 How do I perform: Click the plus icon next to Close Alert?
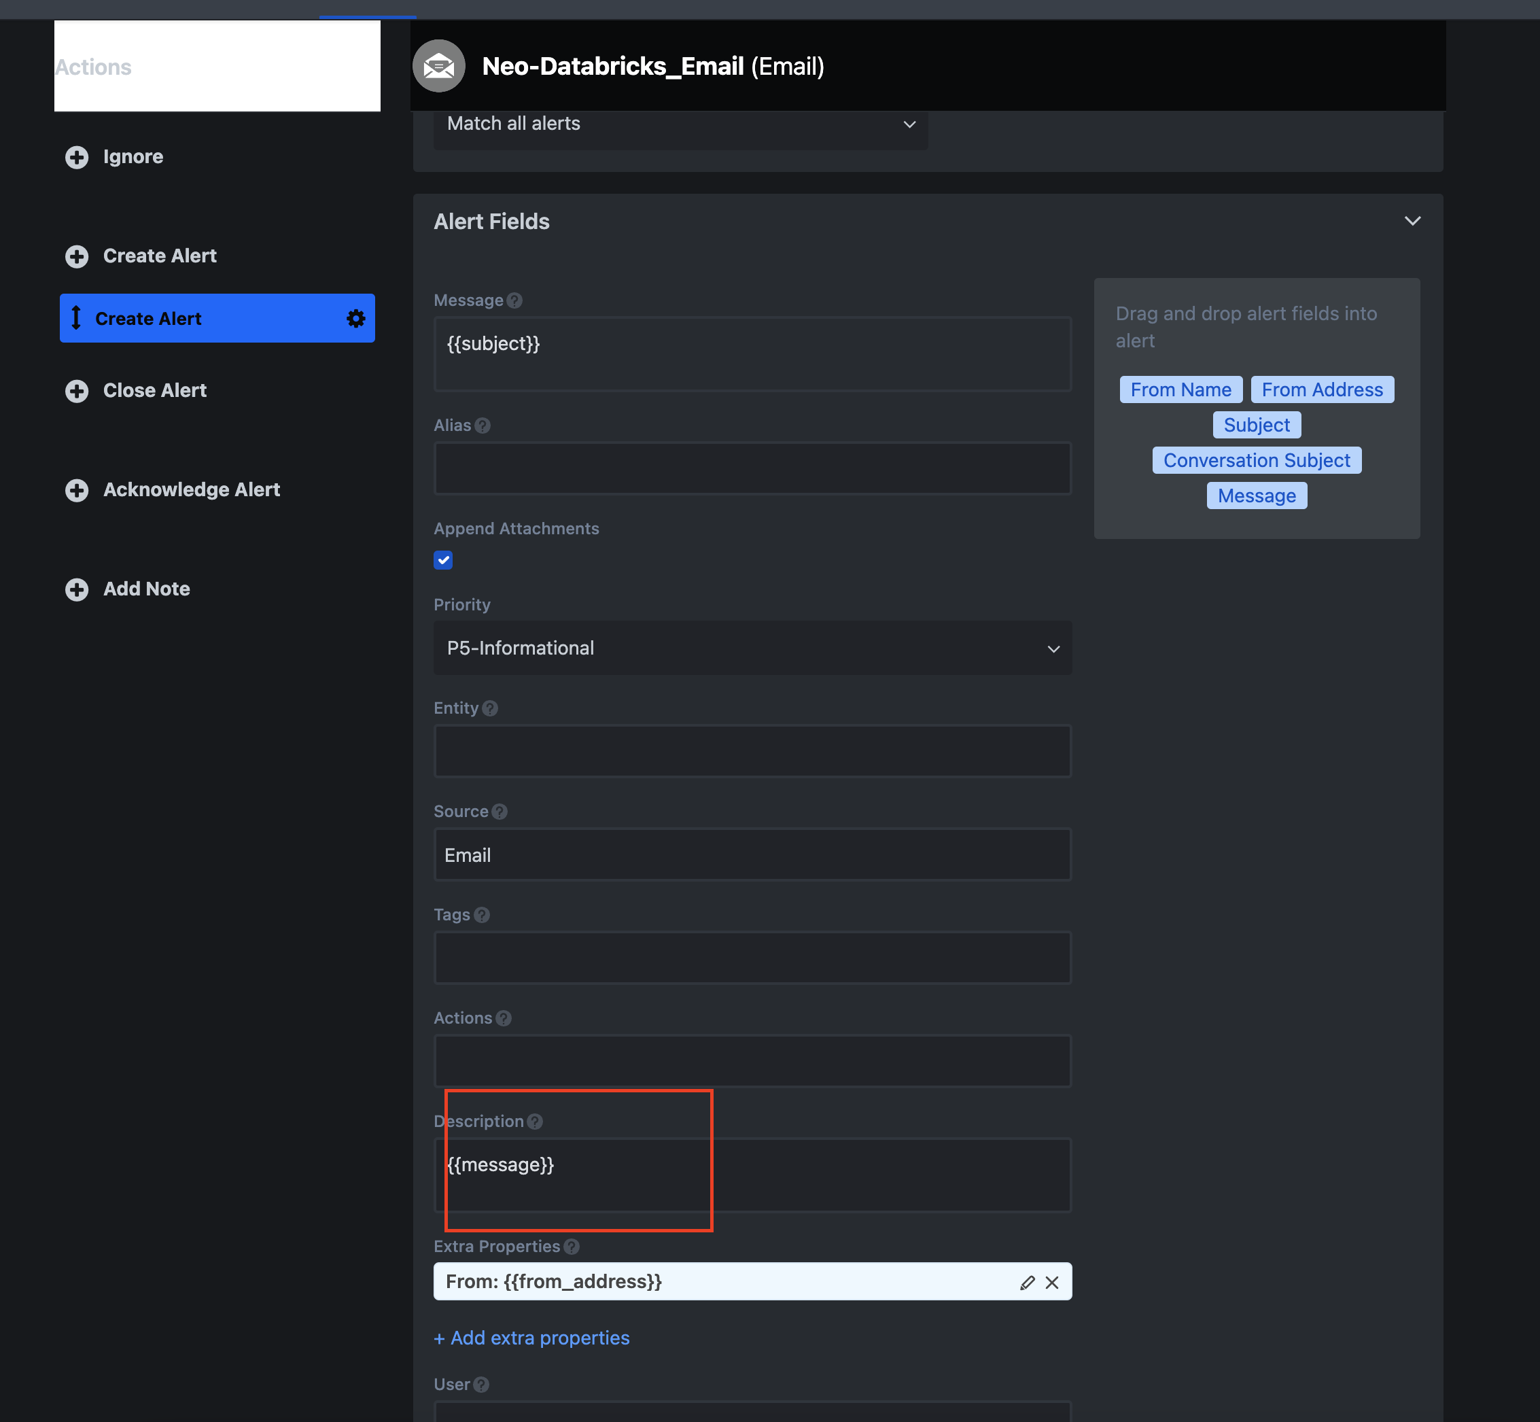click(x=76, y=391)
